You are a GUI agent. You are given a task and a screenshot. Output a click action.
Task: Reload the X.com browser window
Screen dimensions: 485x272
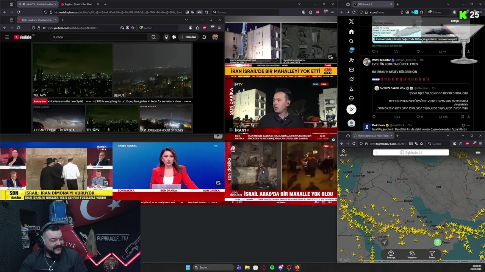[x=354, y=12]
